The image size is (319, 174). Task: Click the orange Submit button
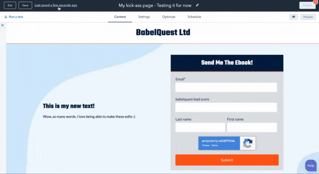click(x=227, y=160)
